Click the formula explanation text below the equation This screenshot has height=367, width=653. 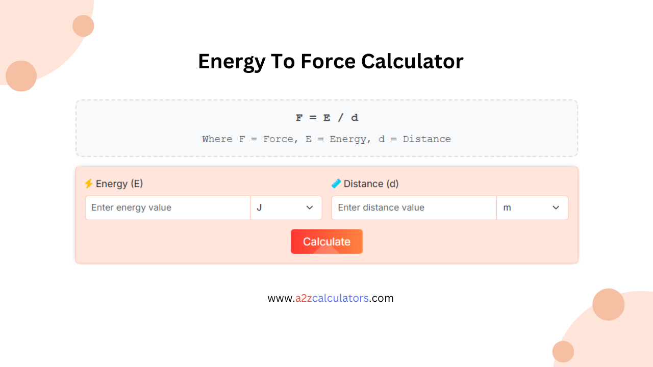pyautogui.click(x=326, y=139)
